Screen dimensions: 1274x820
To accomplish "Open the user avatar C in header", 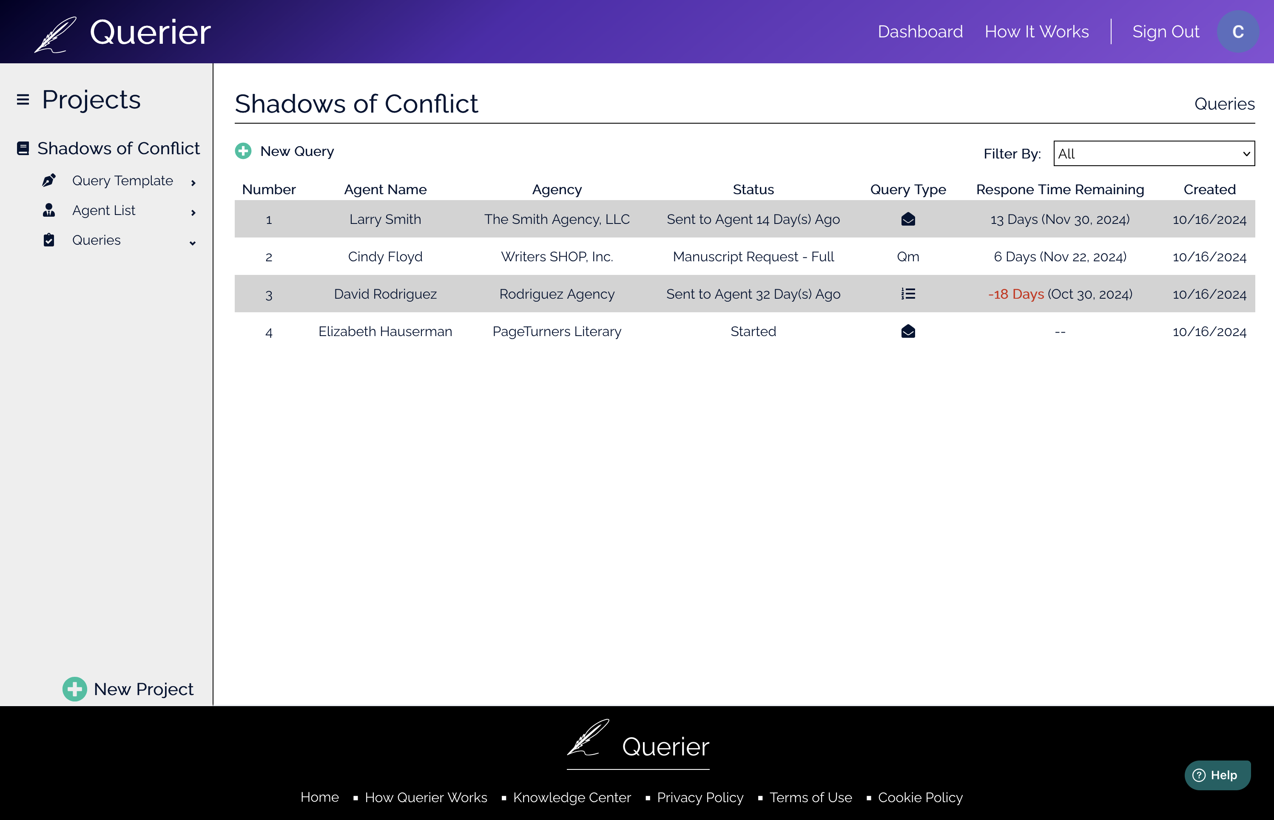I will (x=1237, y=32).
